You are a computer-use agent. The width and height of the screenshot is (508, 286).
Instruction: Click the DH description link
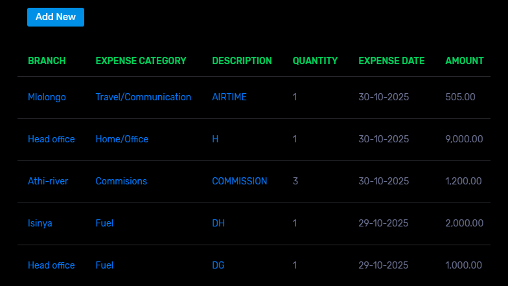pyautogui.click(x=218, y=223)
